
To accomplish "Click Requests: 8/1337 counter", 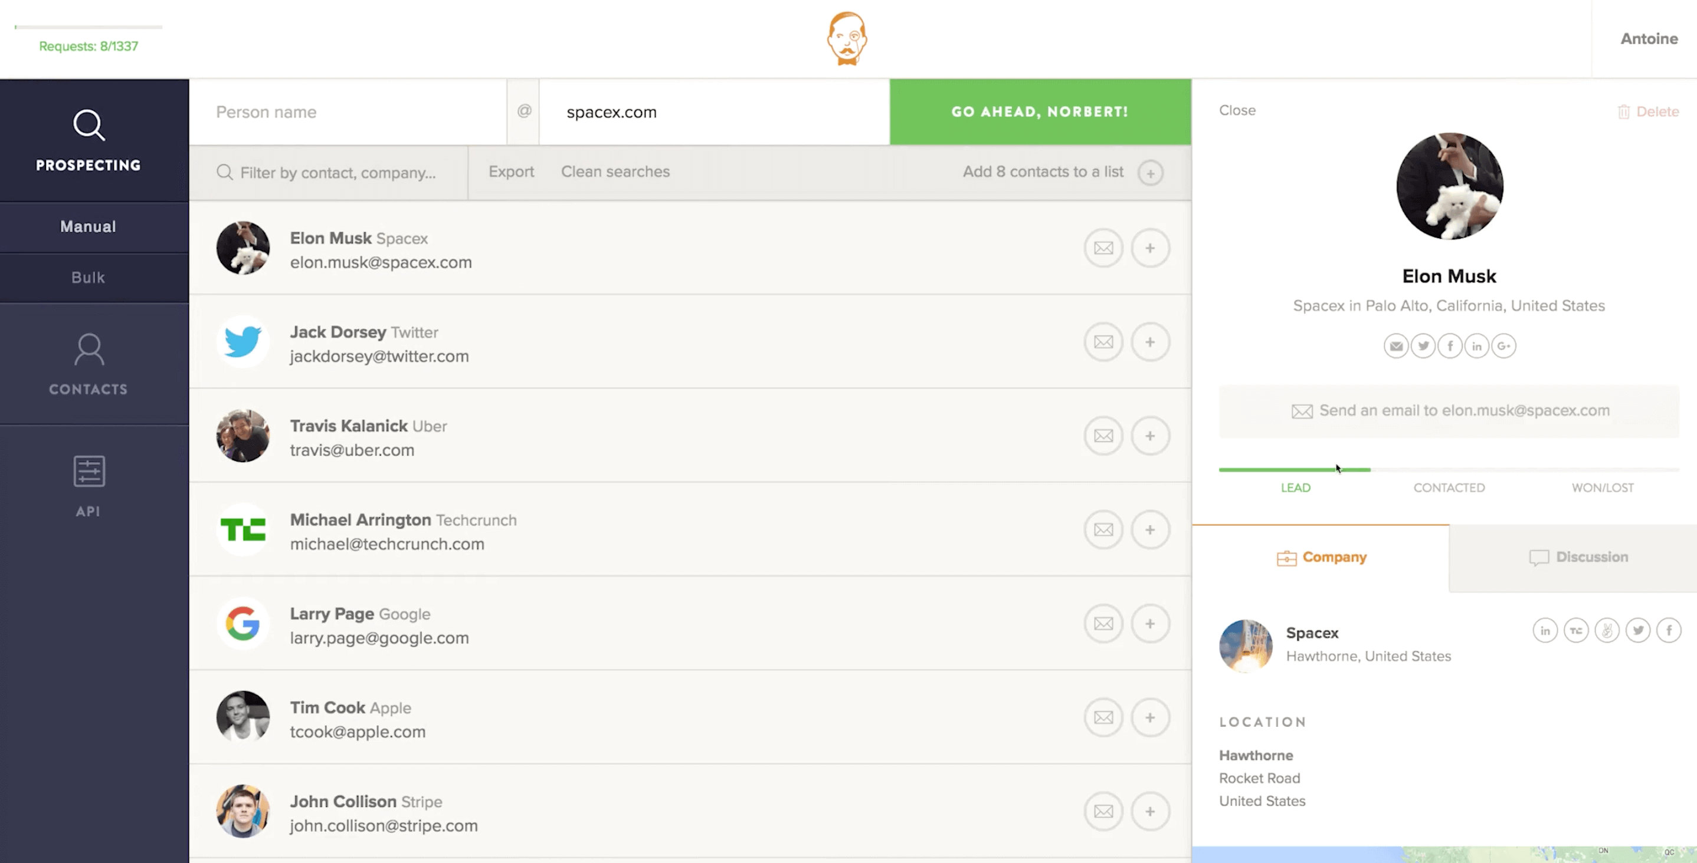I will pos(89,46).
